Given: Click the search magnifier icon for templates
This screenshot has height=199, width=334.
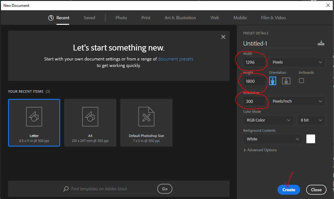Looking at the screenshot, I should 66,189.
